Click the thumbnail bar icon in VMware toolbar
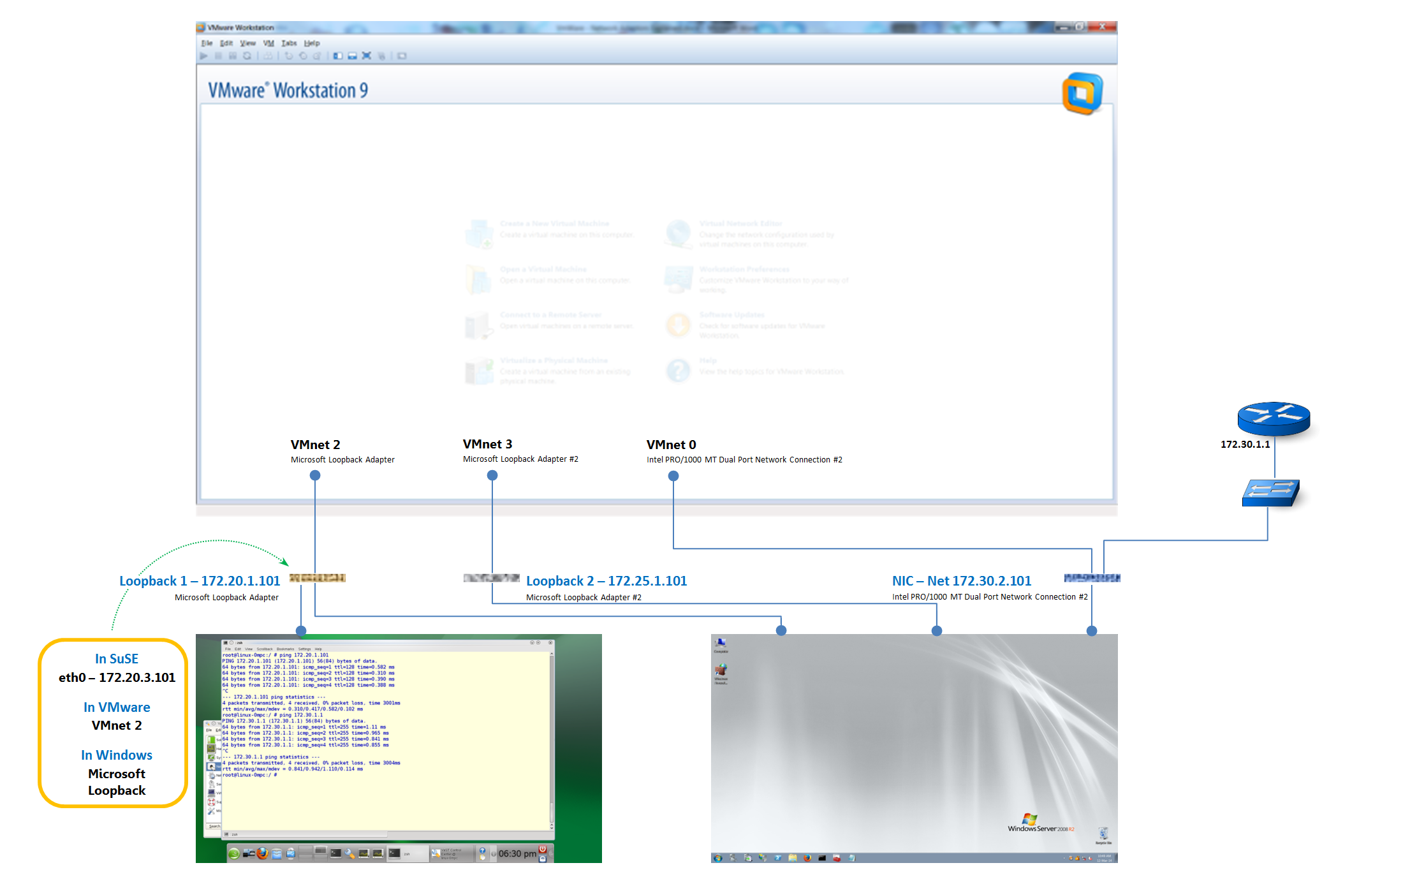The height and width of the screenshot is (893, 1403). point(352,56)
